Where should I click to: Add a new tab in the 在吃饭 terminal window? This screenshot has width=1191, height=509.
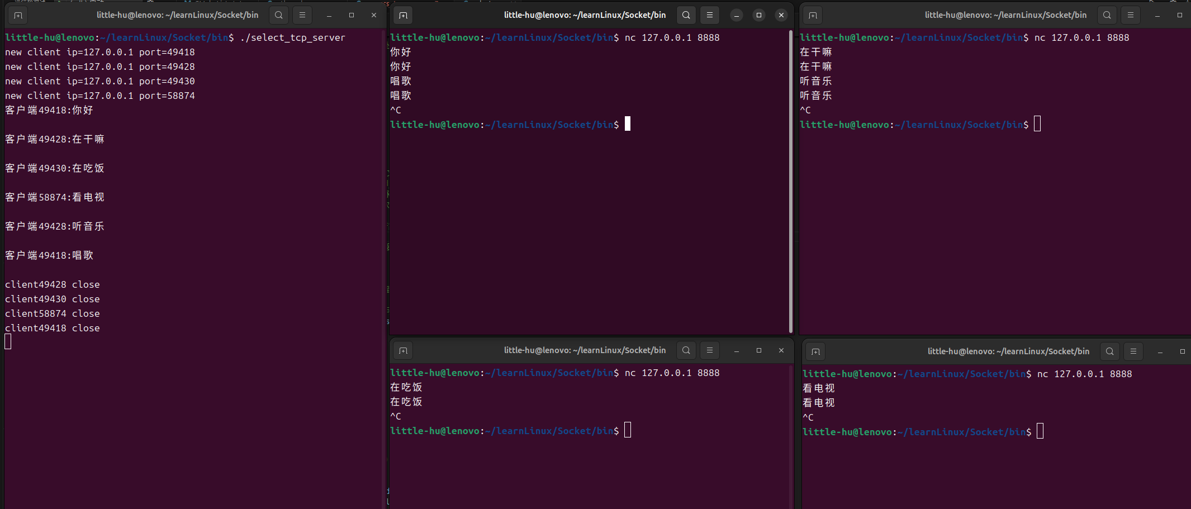tap(403, 350)
